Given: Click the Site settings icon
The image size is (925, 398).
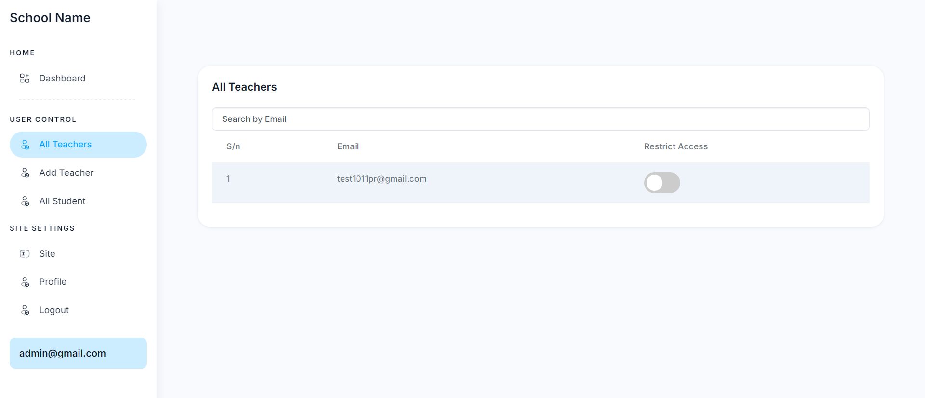Looking at the screenshot, I should pos(25,253).
